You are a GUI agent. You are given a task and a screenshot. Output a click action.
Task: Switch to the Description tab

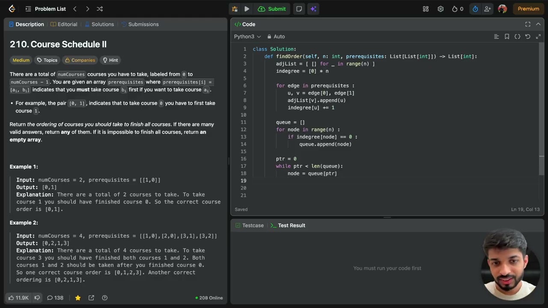coord(26,24)
